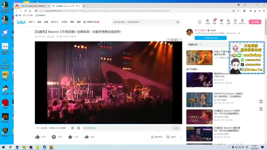Open the 赛事 navigation link
The image size is (267, 150).
[78, 22]
